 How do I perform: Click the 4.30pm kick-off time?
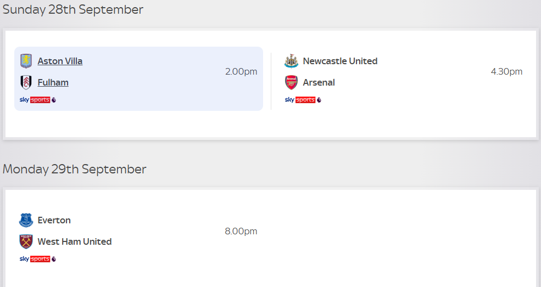[506, 71]
